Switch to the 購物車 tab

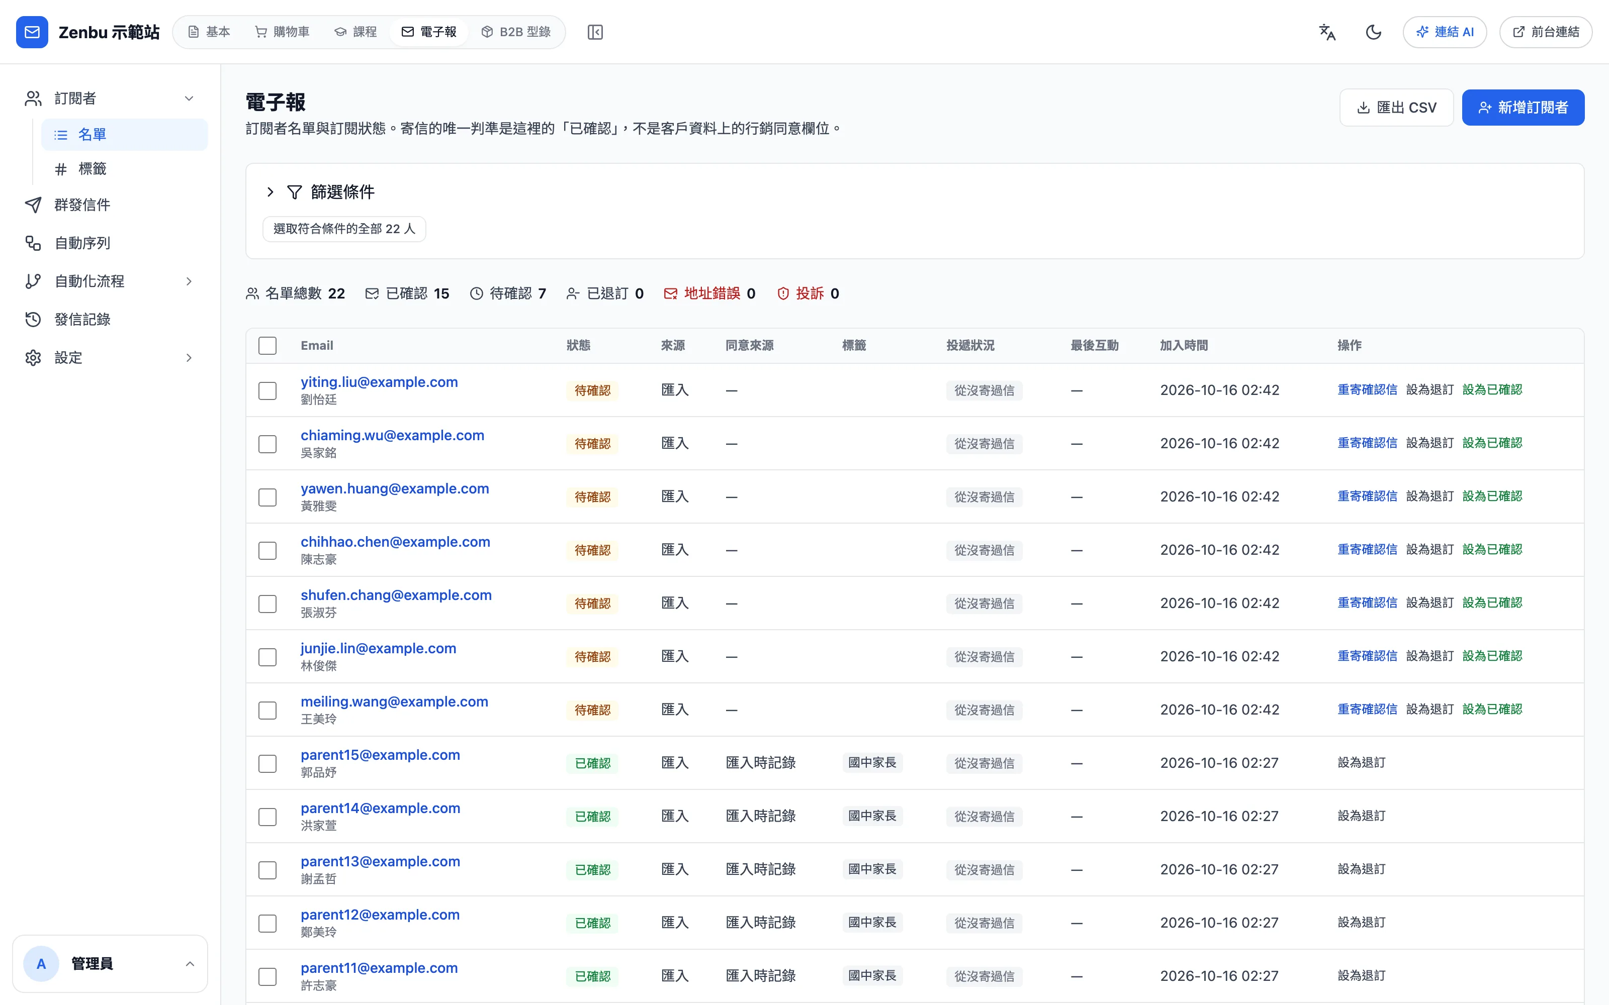[x=283, y=32]
